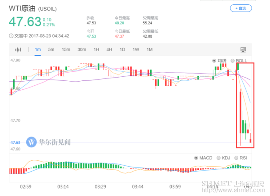
Task: Click the 47.63 price line label on axis
Action: [15, 142]
